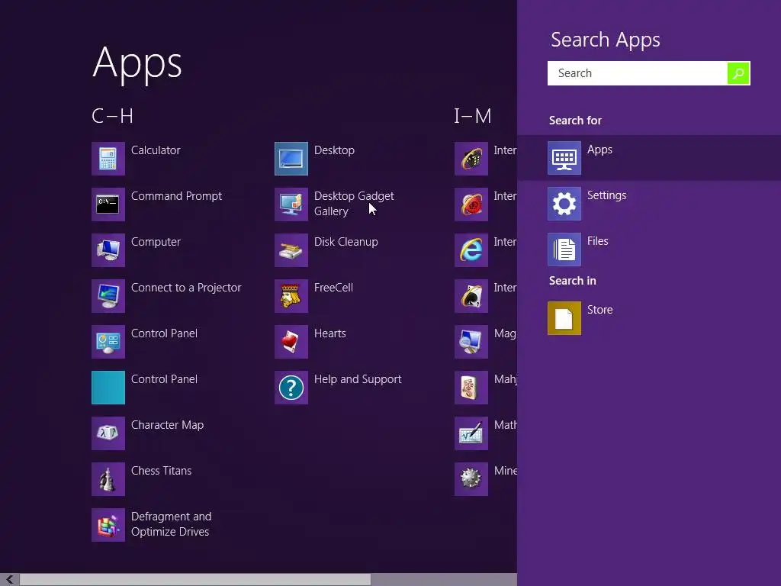
Task: Click the I–M group header
Action: pyautogui.click(x=472, y=116)
